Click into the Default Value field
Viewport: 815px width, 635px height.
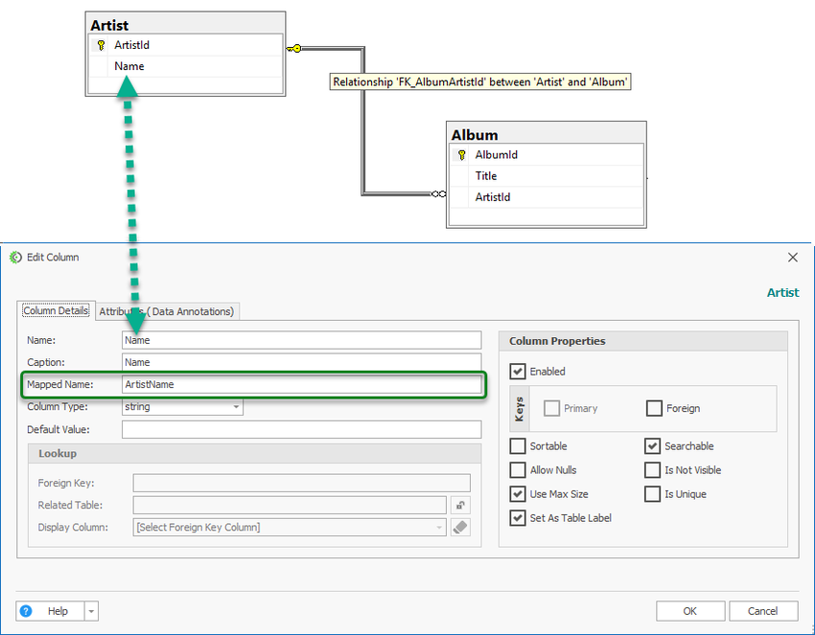(x=301, y=429)
